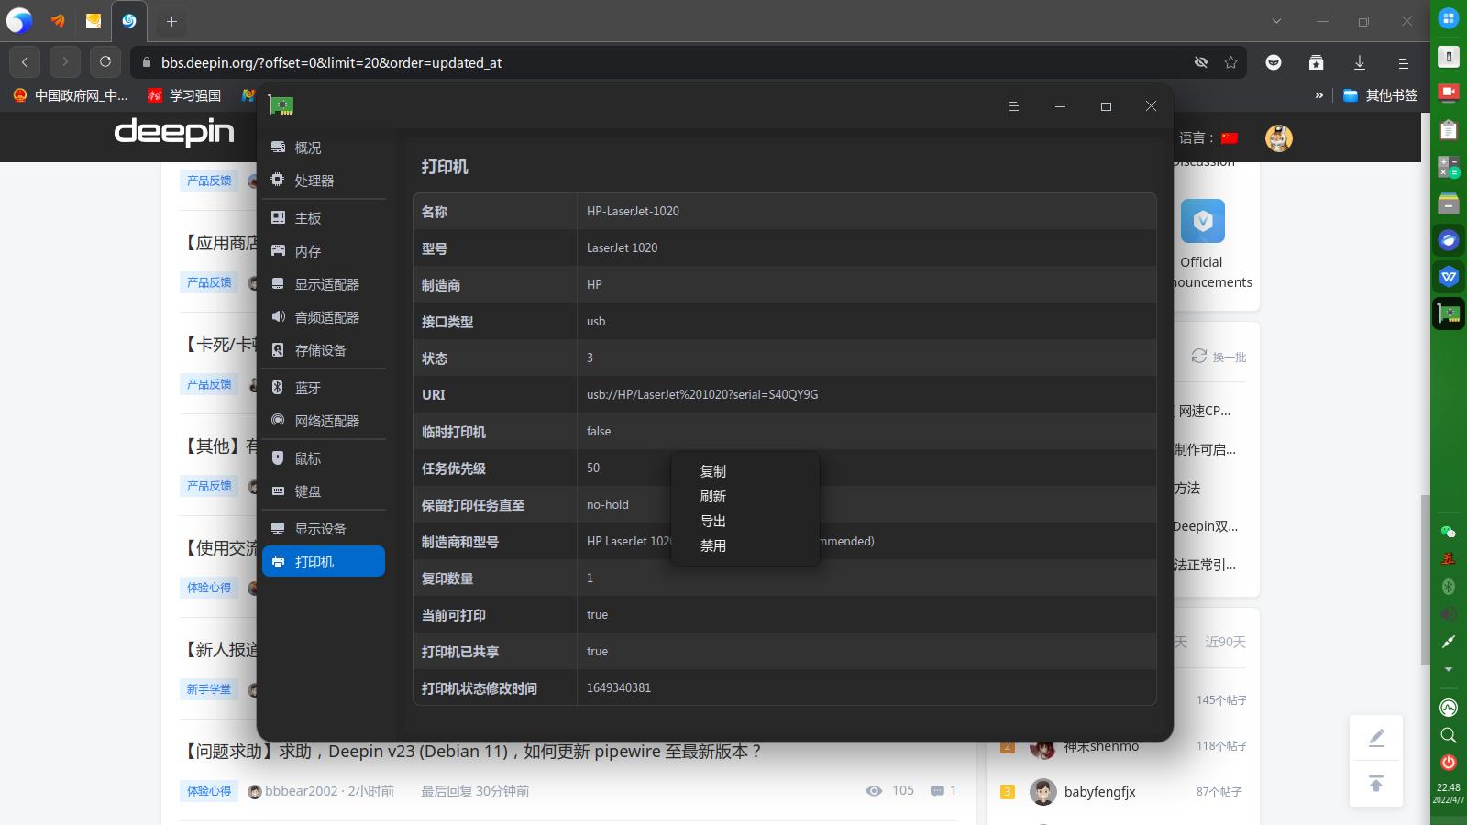Open the dock tray expand arrow

click(x=1449, y=670)
